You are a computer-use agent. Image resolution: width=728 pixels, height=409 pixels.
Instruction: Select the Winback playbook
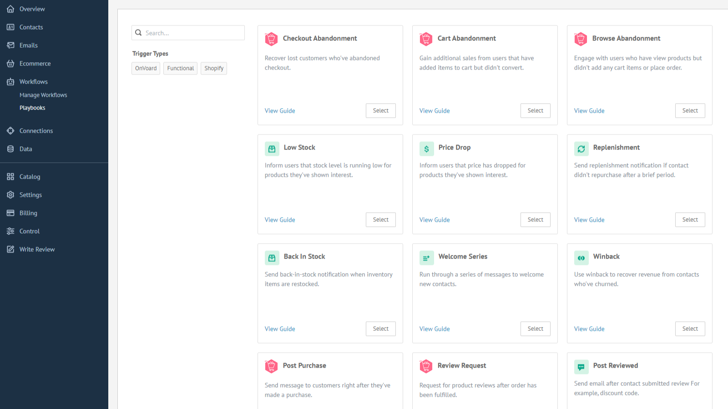pyautogui.click(x=690, y=329)
